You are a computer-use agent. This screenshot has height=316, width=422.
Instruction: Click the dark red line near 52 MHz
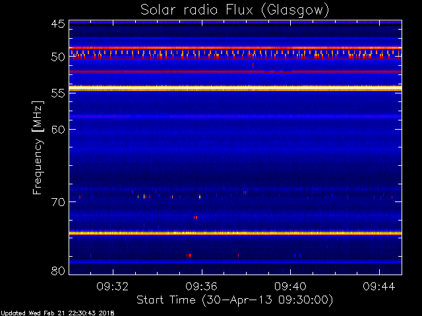click(235, 72)
